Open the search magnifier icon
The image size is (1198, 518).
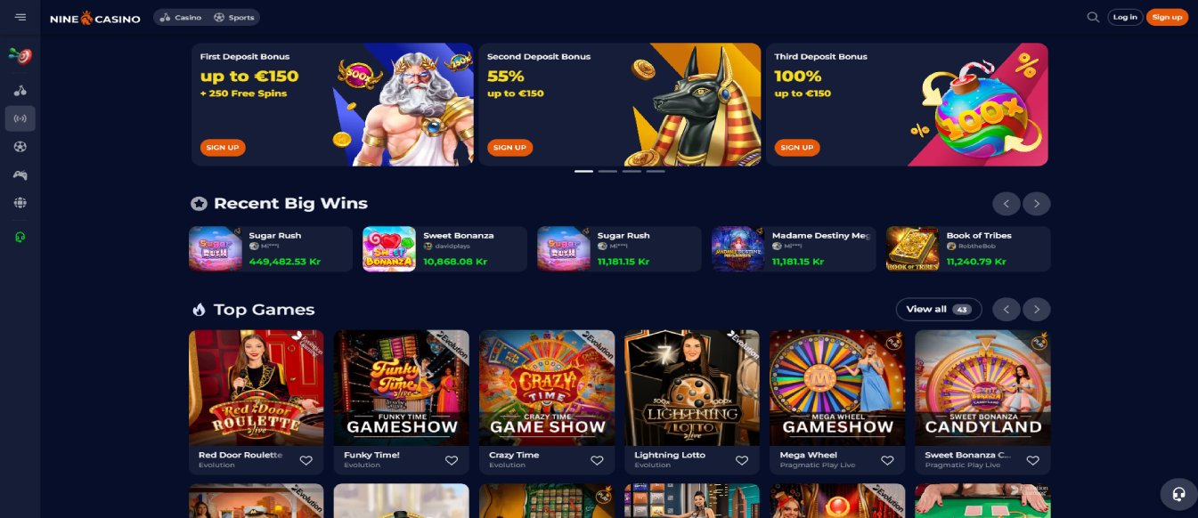point(1093,17)
